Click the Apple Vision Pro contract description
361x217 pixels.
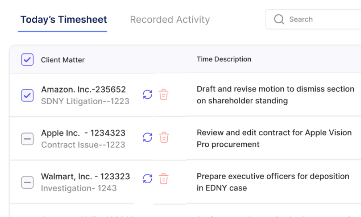[x=274, y=138]
